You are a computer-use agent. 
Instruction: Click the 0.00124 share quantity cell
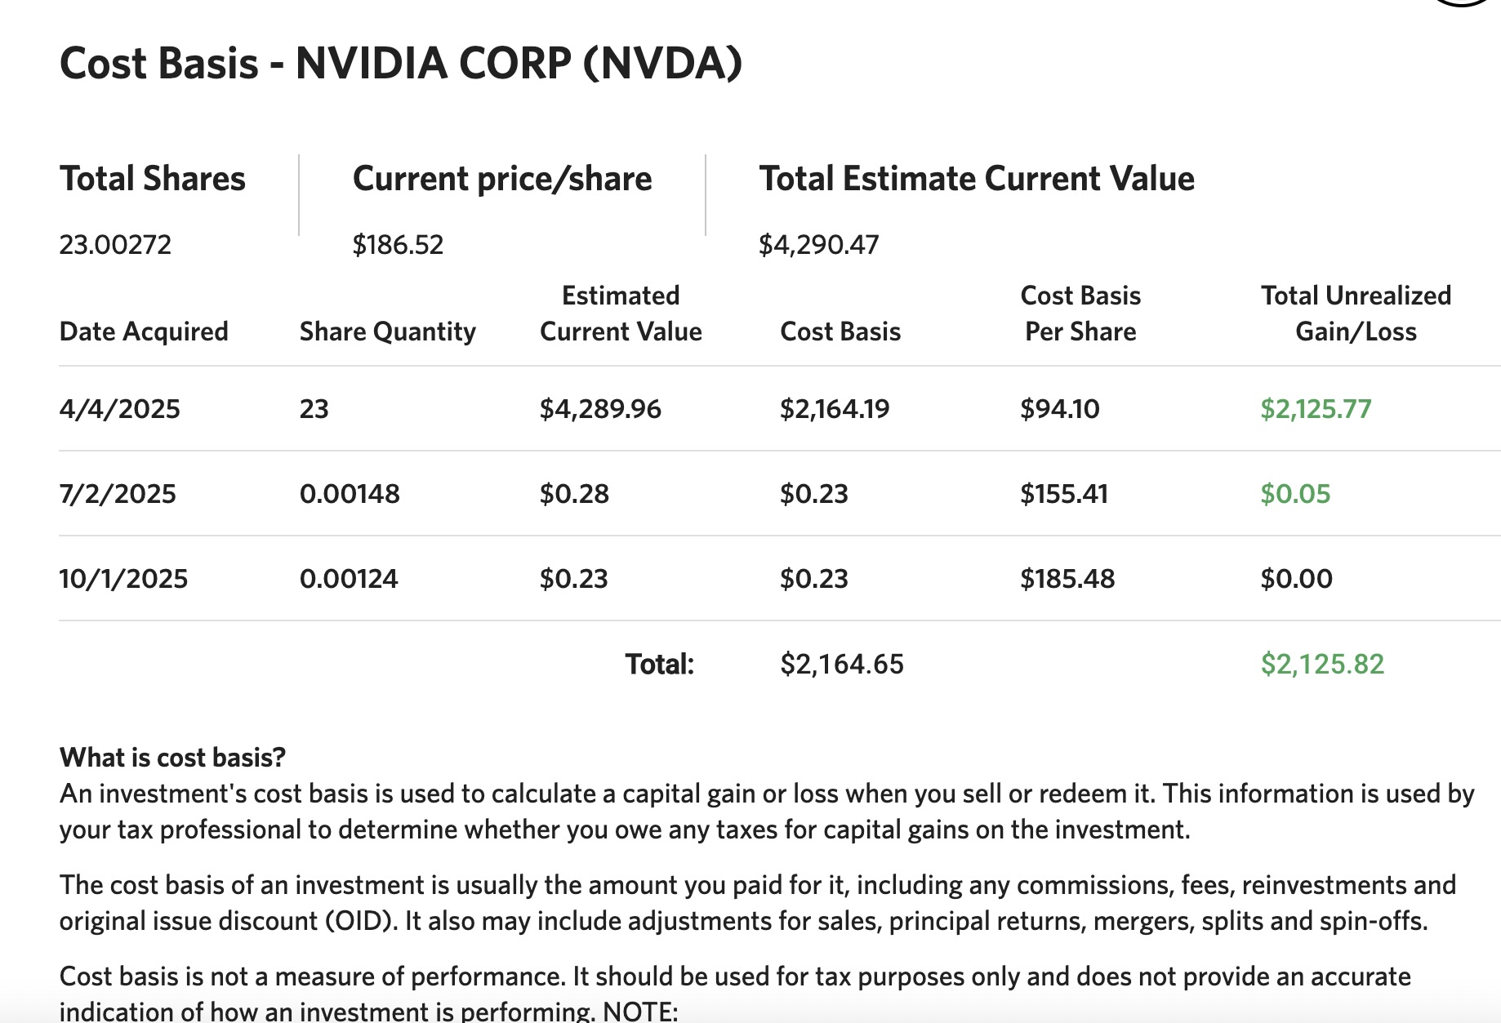349,579
